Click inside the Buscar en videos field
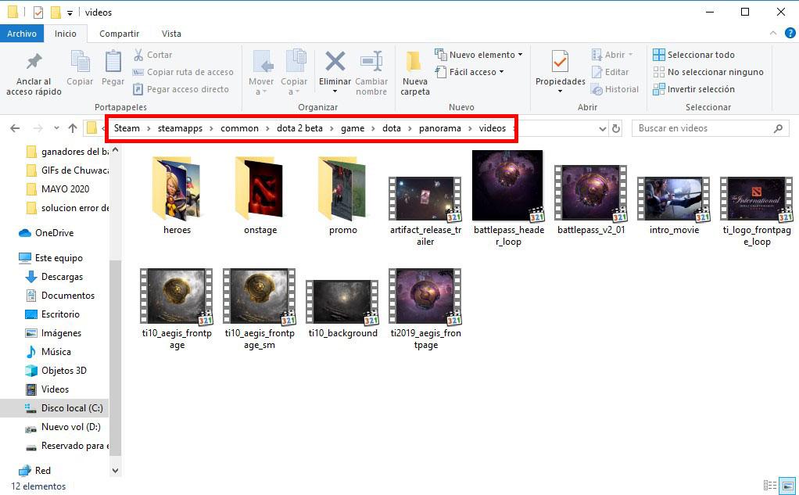Image resolution: width=799 pixels, height=495 pixels. coord(711,128)
